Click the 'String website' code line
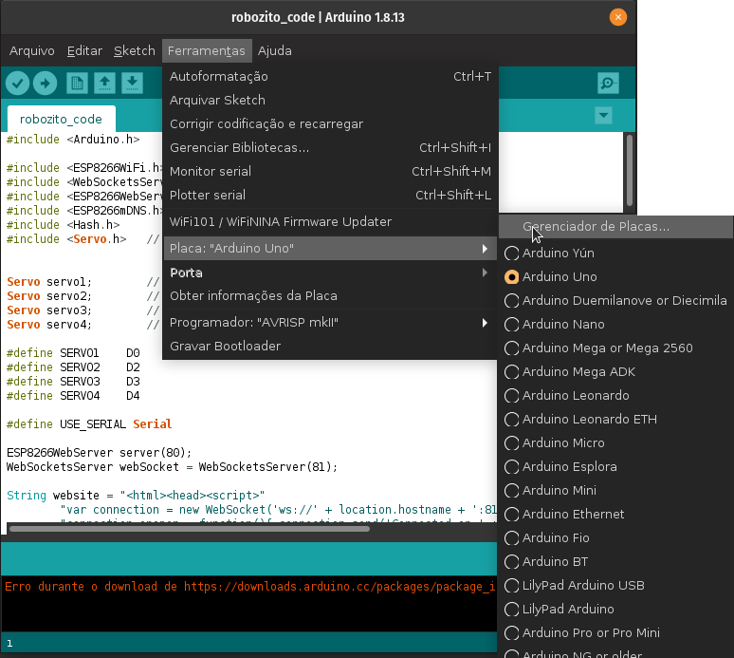 click(x=136, y=496)
